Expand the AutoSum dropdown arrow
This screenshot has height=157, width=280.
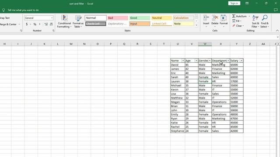tap(249, 16)
